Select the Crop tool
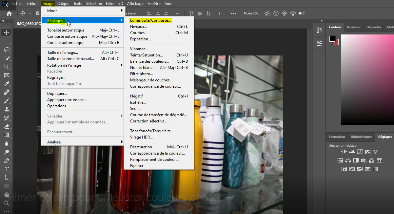The width and height of the screenshot is (394, 214). (7, 67)
